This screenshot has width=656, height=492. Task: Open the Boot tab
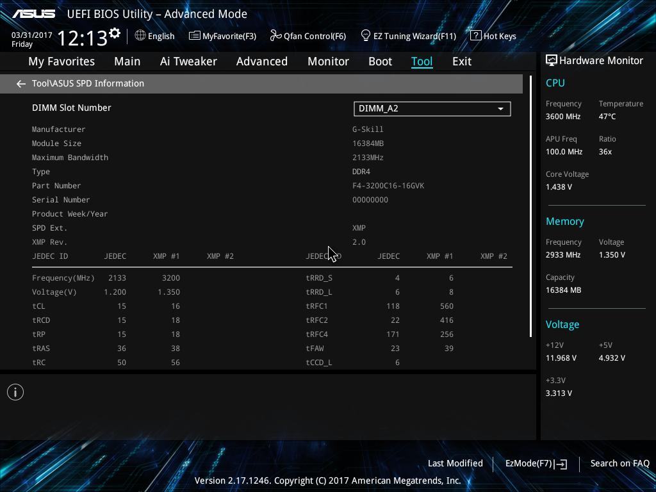point(381,61)
